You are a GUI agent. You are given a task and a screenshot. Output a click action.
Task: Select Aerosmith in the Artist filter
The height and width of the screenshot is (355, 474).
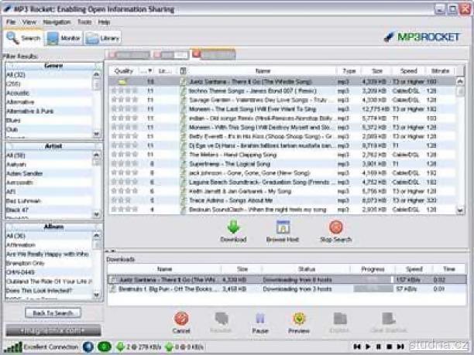pos(20,182)
